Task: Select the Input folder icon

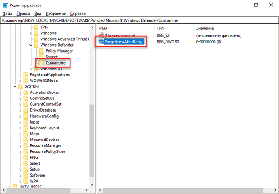Action: [26, 122]
